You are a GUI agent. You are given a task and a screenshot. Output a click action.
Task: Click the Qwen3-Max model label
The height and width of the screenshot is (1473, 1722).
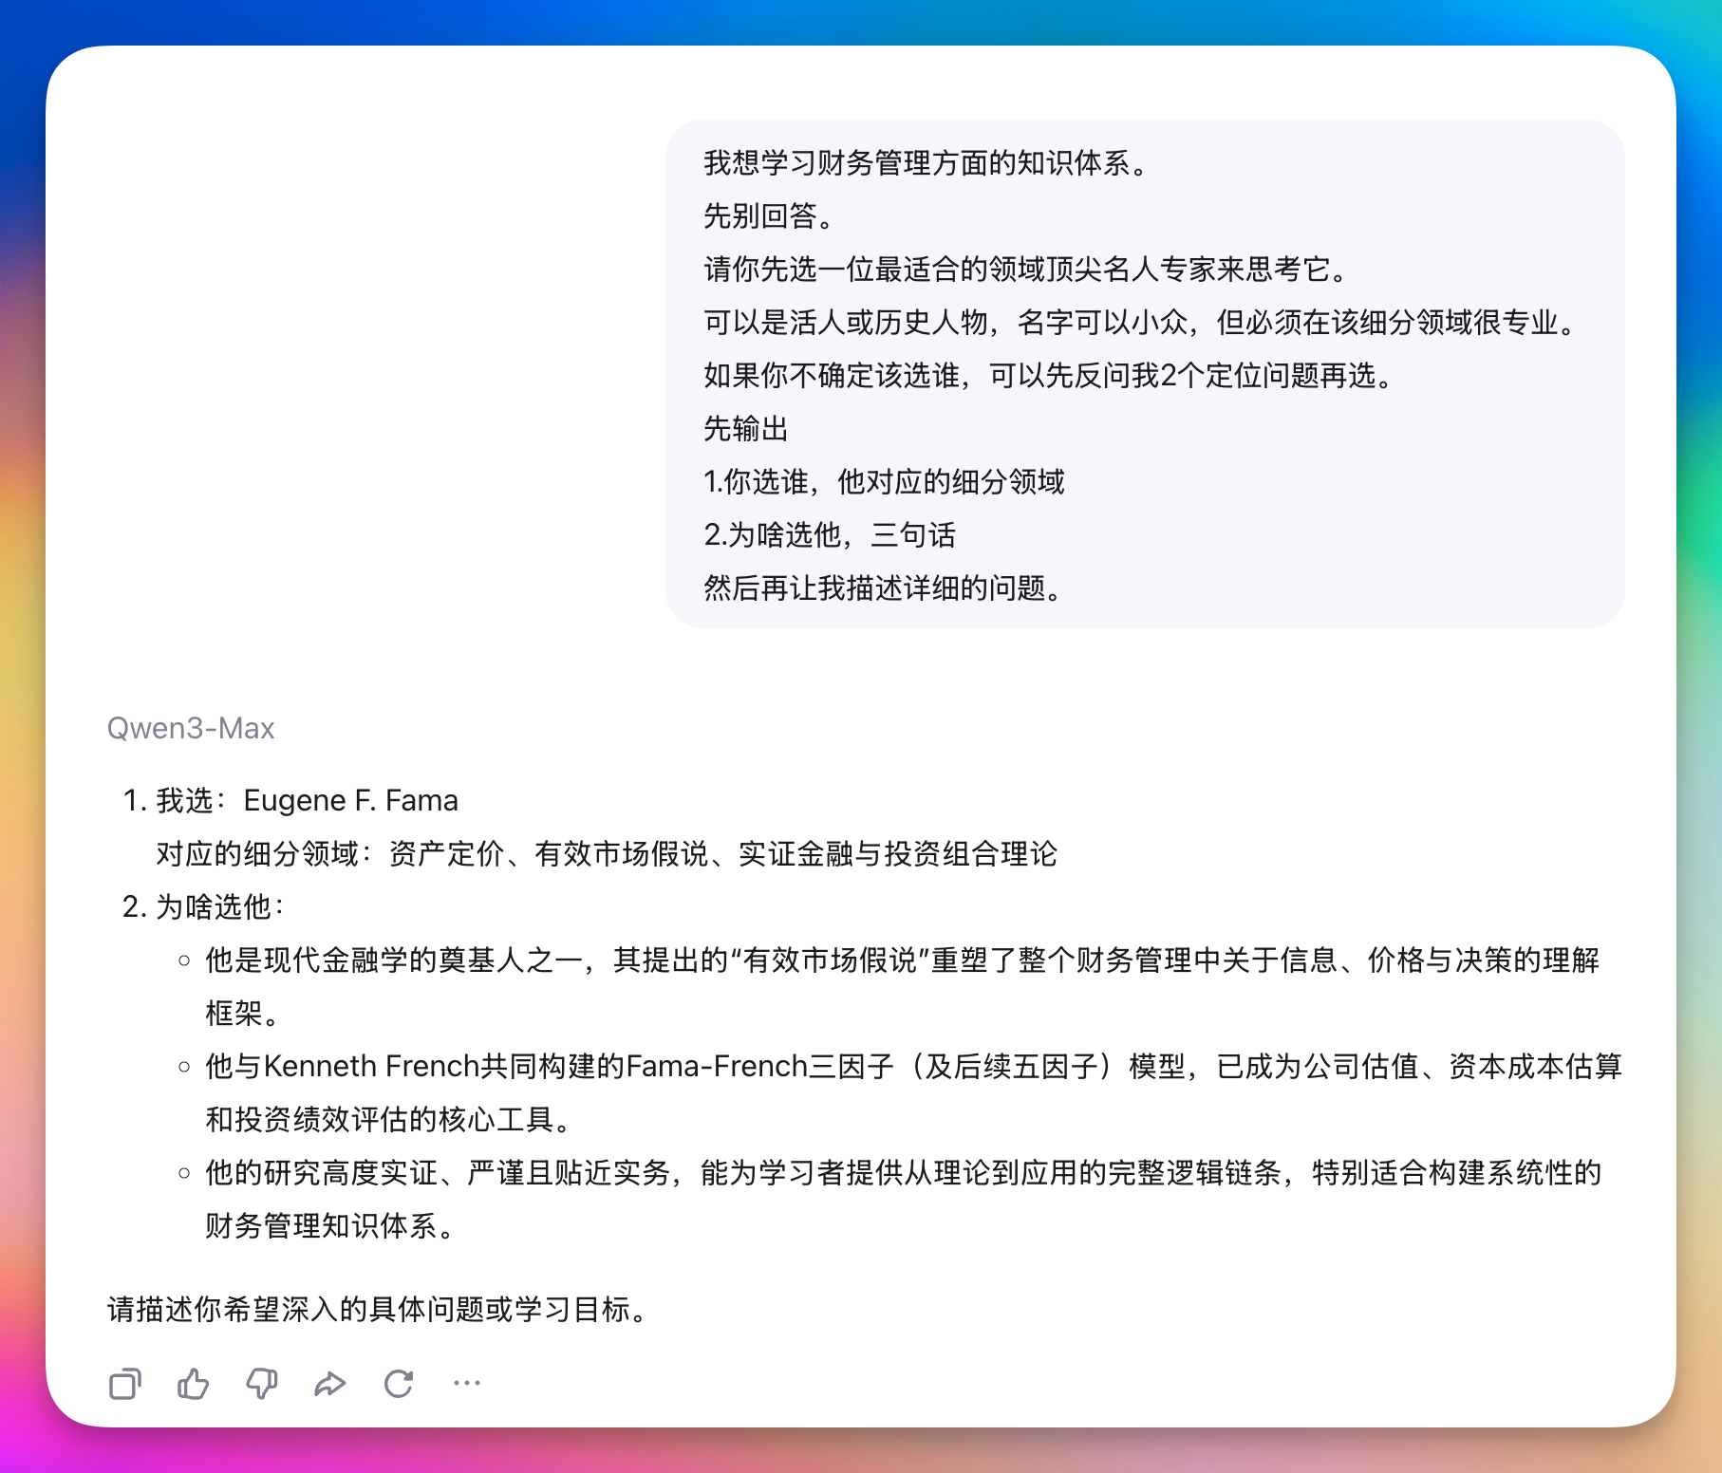[x=189, y=727]
